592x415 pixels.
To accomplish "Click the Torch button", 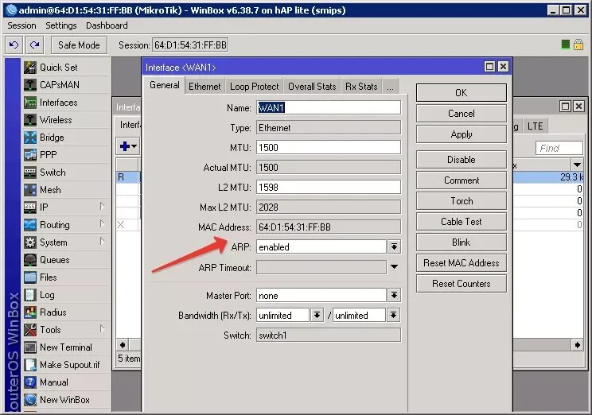I will [462, 201].
